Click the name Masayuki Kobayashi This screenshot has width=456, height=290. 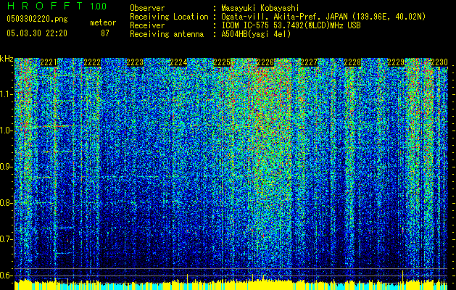(x=260, y=8)
